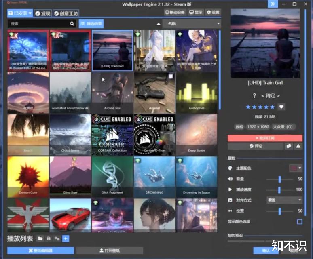The height and width of the screenshot is (259, 313).
Task: Select the Animated Forest Snow 4k wallpaper
Action: [x=70, y=93]
